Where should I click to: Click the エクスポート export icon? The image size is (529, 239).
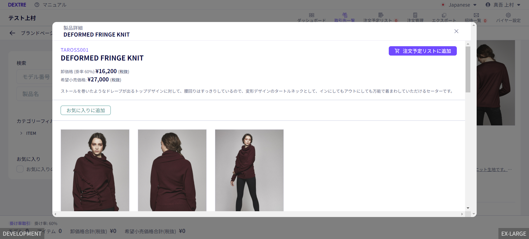point(444,15)
